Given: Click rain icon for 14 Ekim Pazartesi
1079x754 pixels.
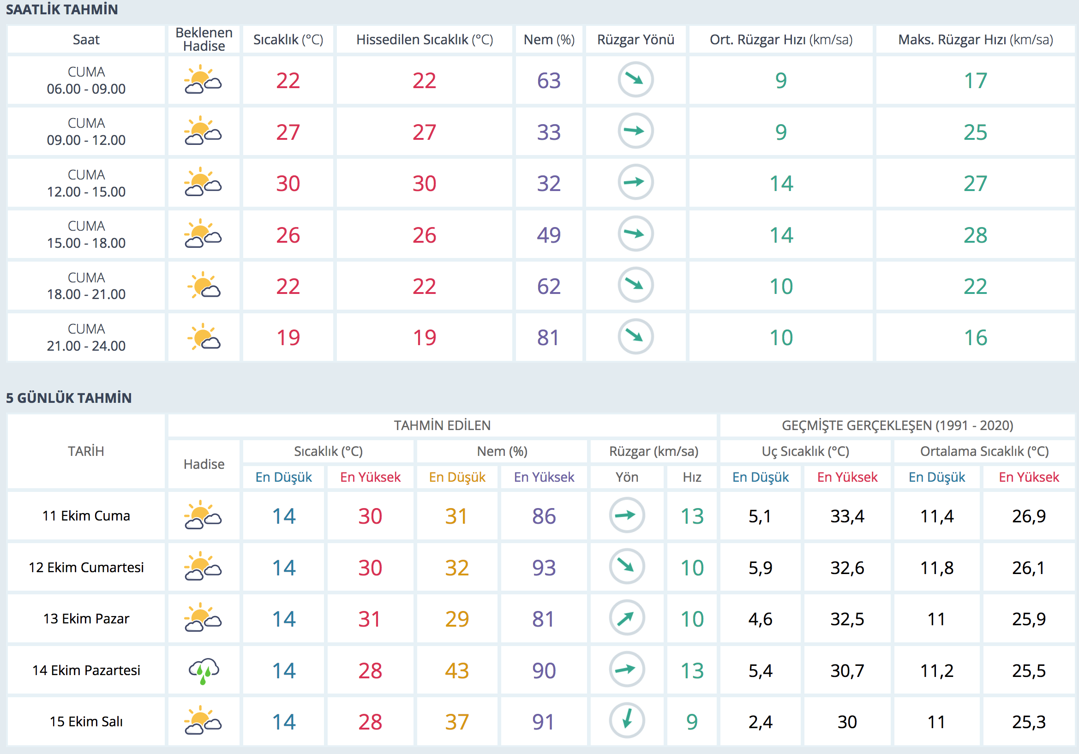Looking at the screenshot, I should pos(204,670).
